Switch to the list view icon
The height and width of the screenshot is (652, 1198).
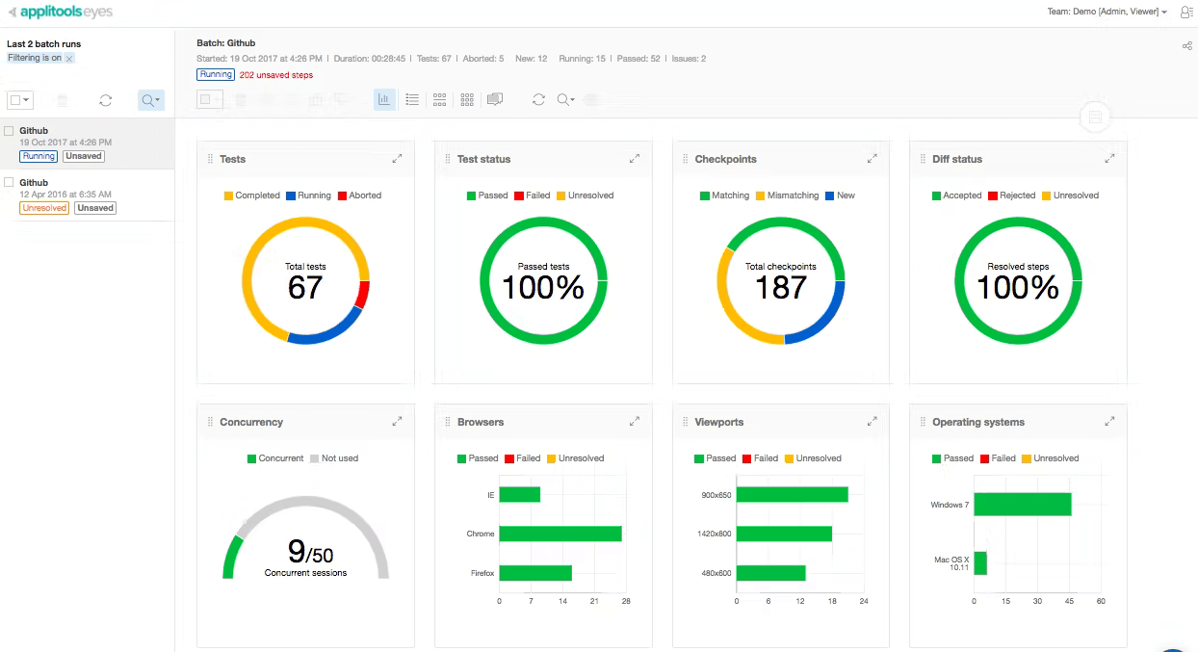click(412, 99)
